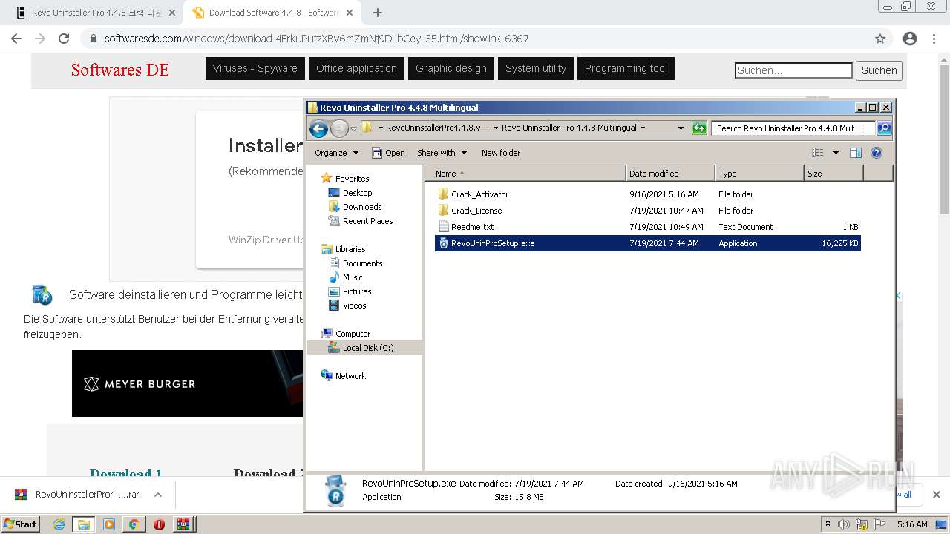The width and height of the screenshot is (950, 534).
Task: Toggle the preview pane icon in Explorer
Action: pyautogui.click(x=855, y=153)
